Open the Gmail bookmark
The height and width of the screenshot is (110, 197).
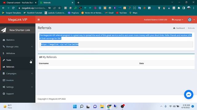tap(109, 13)
